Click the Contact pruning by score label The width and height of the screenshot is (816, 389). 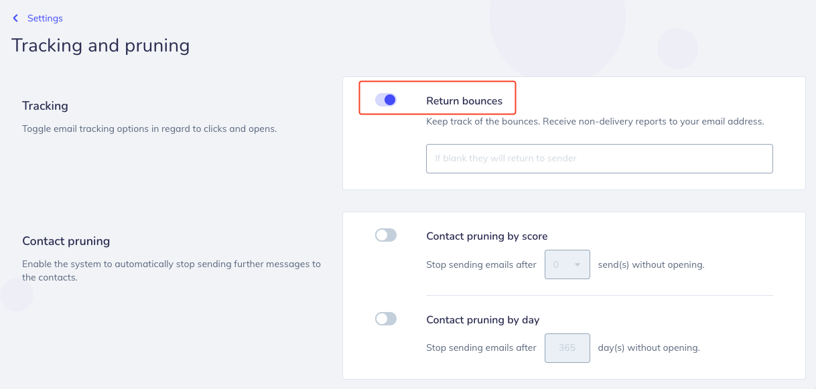[487, 236]
